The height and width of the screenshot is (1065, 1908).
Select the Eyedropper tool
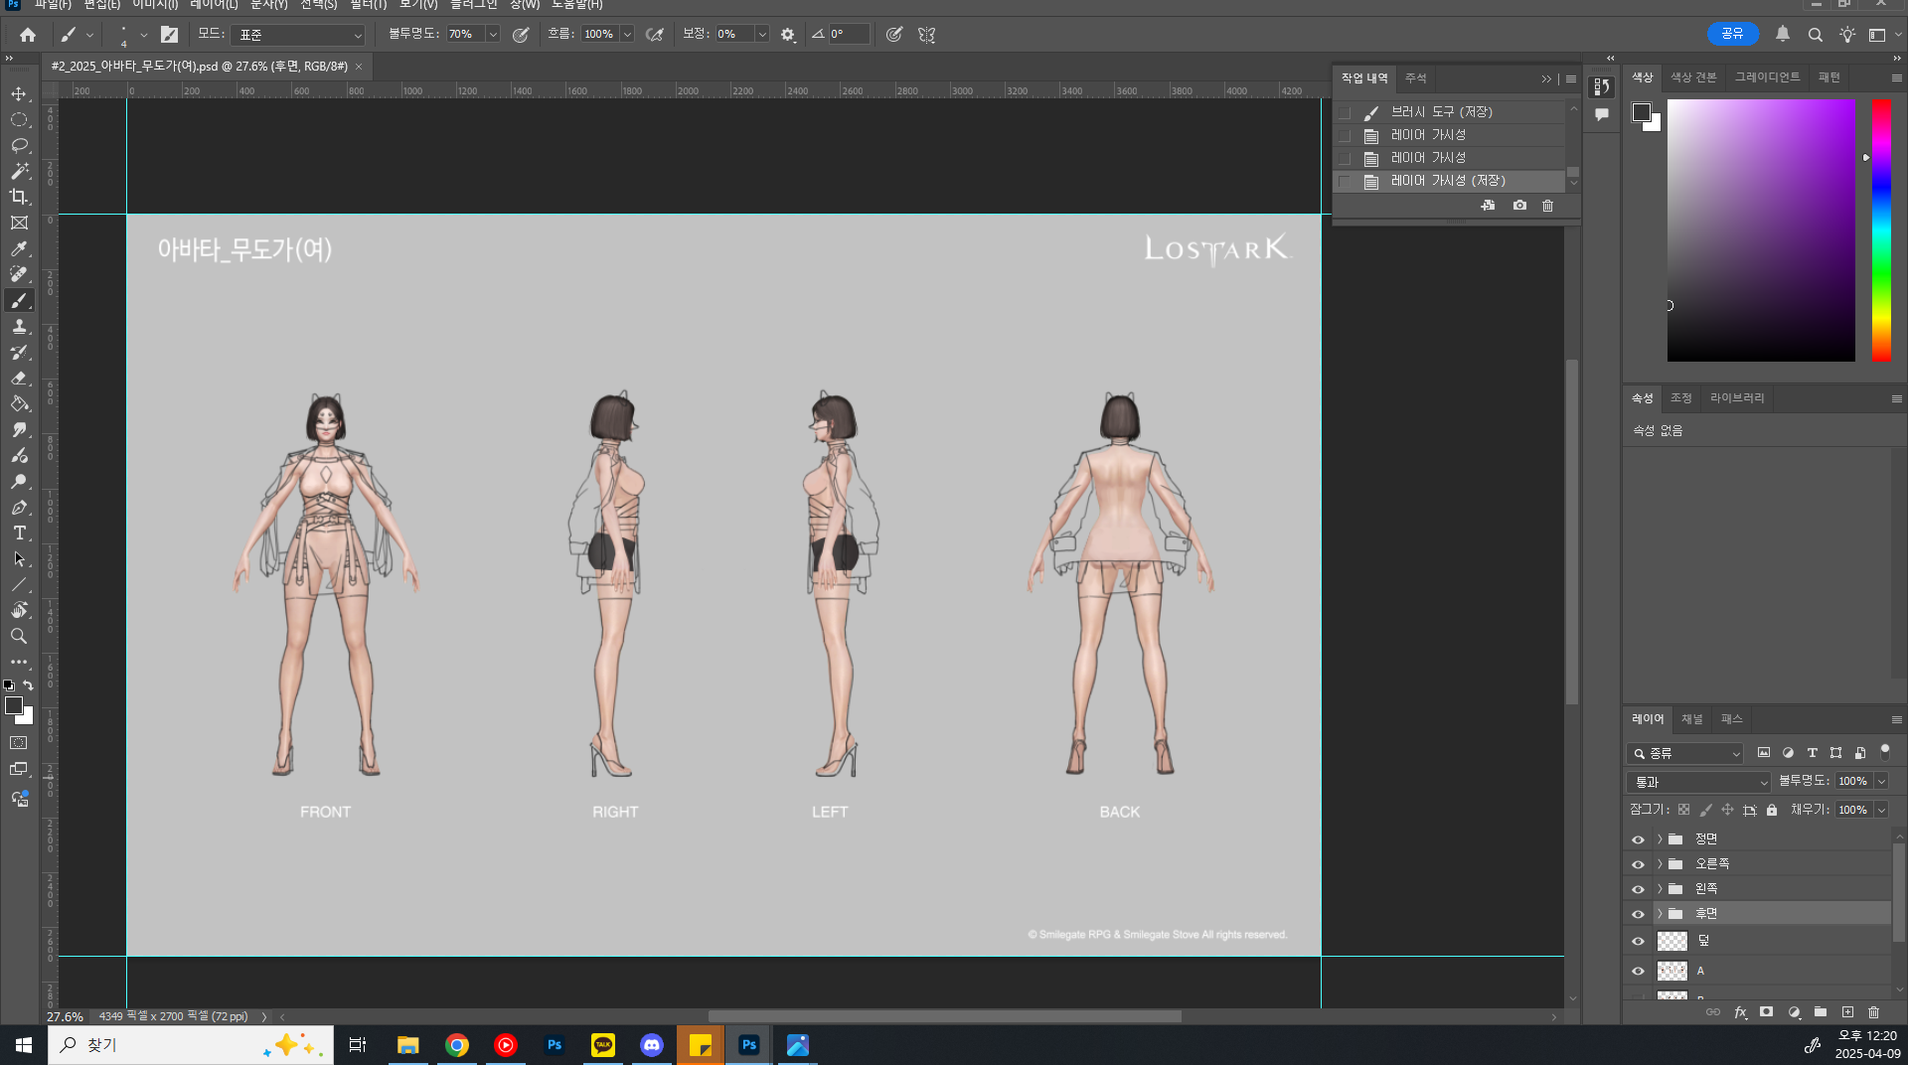coord(19,248)
